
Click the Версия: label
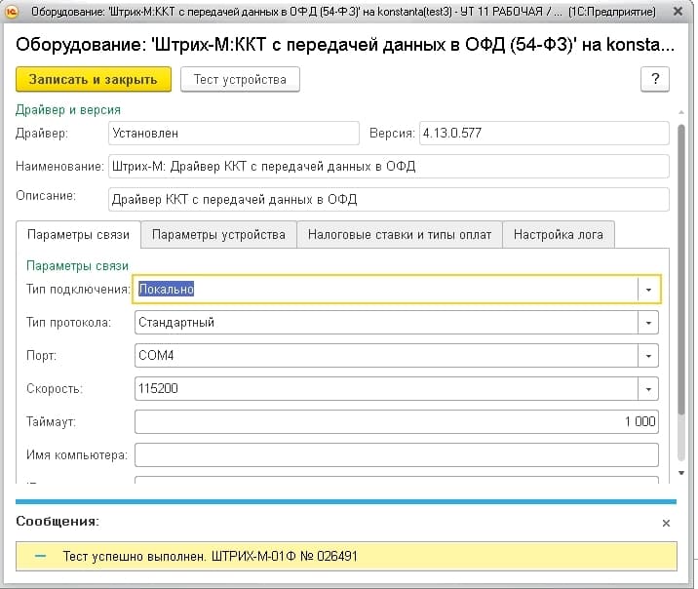pos(392,134)
